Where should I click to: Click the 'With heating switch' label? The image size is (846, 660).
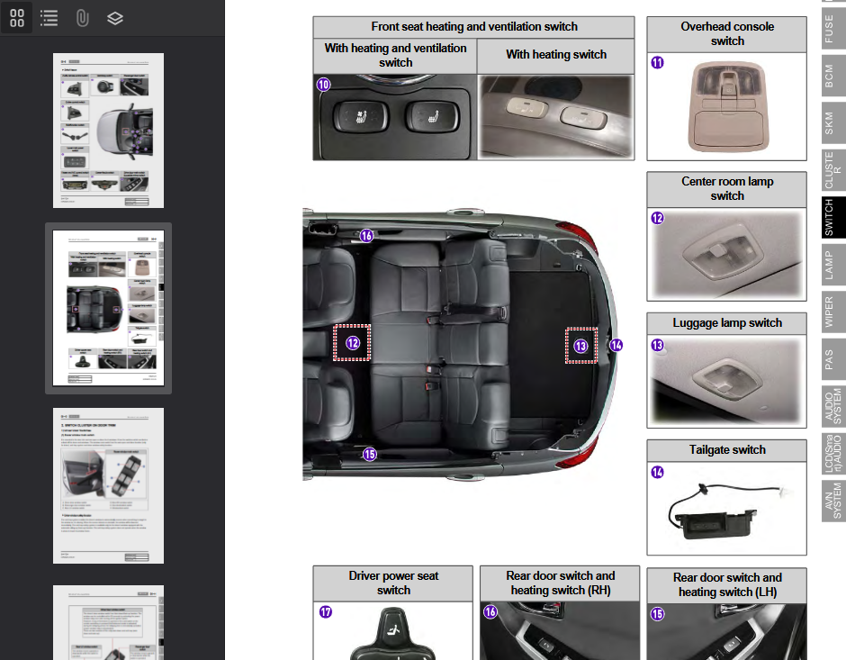point(555,55)
